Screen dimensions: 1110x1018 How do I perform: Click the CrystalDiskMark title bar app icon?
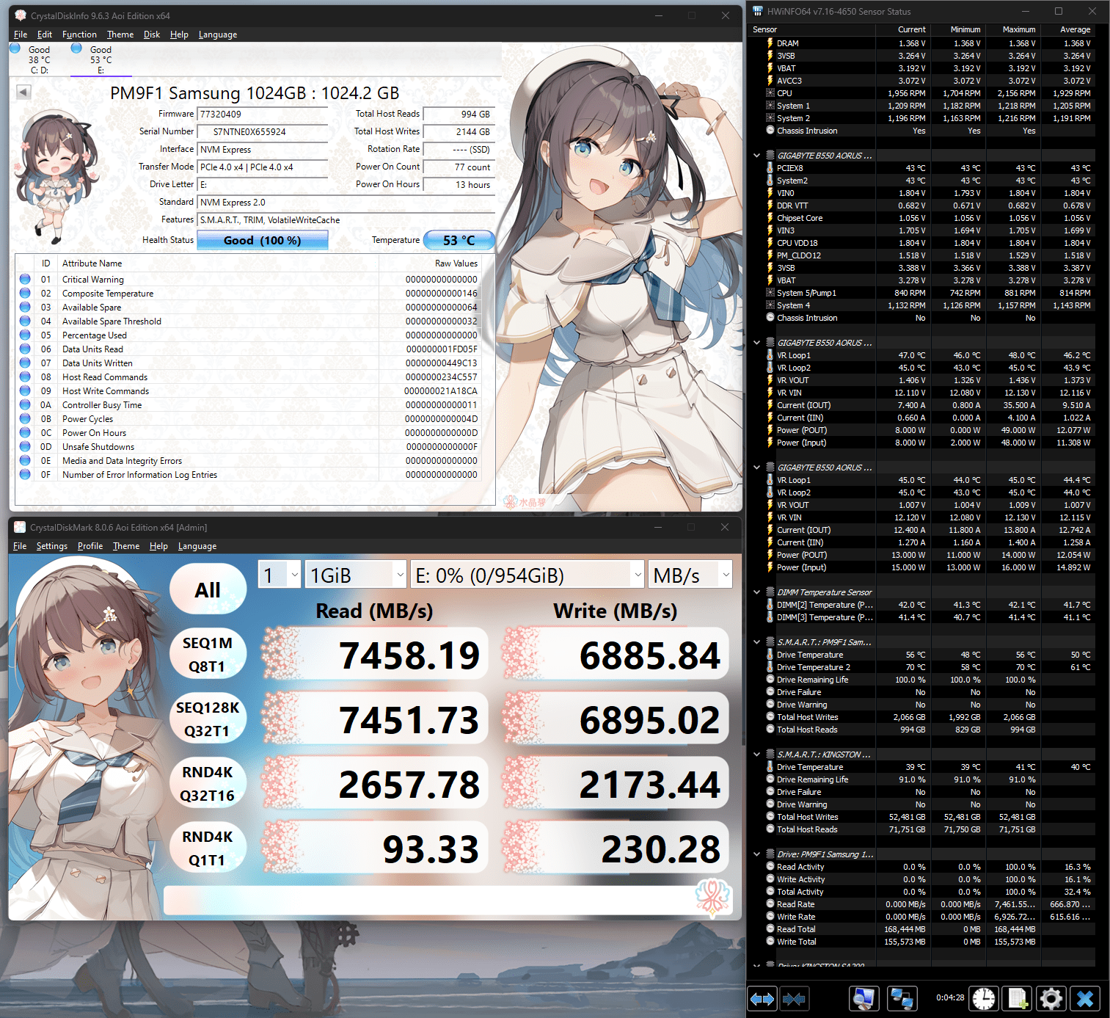20,527
